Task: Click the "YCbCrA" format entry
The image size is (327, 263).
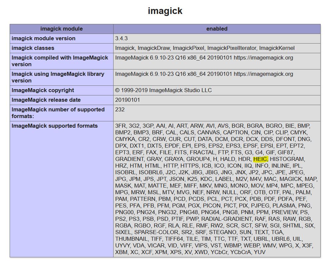Action: coord(240,252)
